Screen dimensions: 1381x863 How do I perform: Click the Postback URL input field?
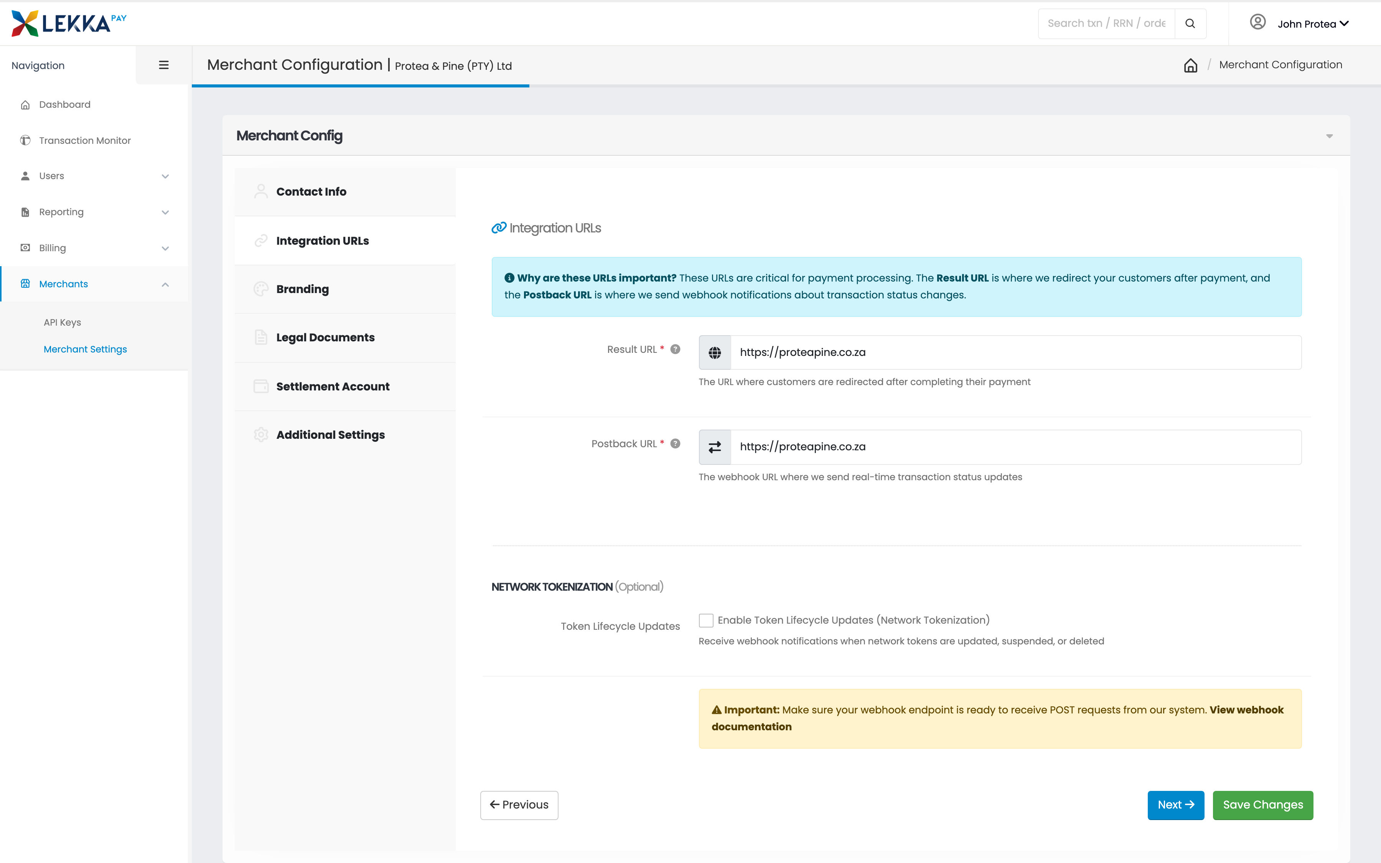(1015, 447)
